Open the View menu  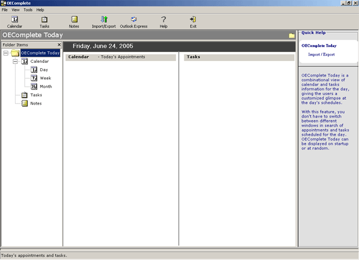pyautogui.click(x=16, y=10)
